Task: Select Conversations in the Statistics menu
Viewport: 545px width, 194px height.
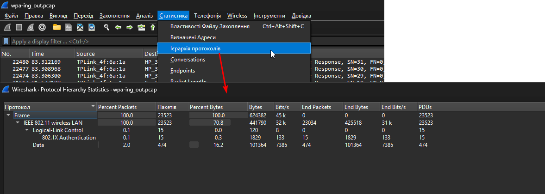Action: point(188,60)
